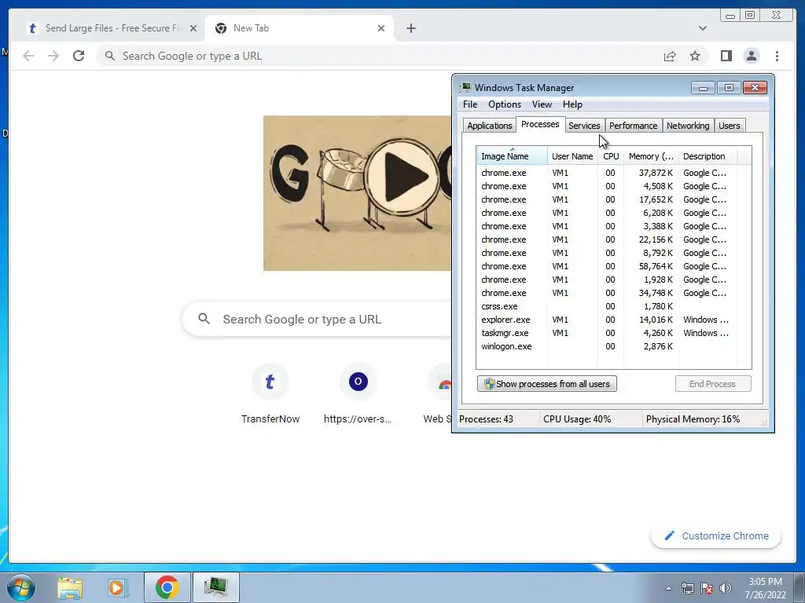Open Action Center flag icon
805x603 pixels.
click(707, 588)
